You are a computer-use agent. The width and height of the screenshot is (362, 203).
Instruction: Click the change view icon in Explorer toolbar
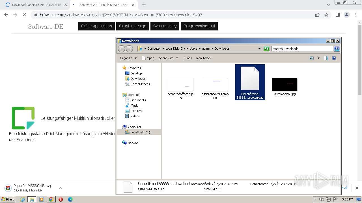[312, 58]
